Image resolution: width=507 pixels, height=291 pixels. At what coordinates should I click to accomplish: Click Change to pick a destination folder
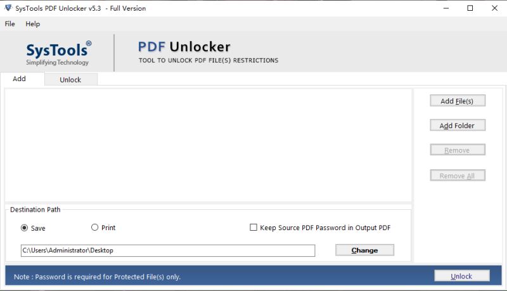pyautogui.click(x=364, y=250)
